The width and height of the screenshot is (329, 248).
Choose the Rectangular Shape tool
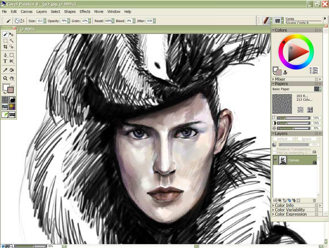(12, 55)
